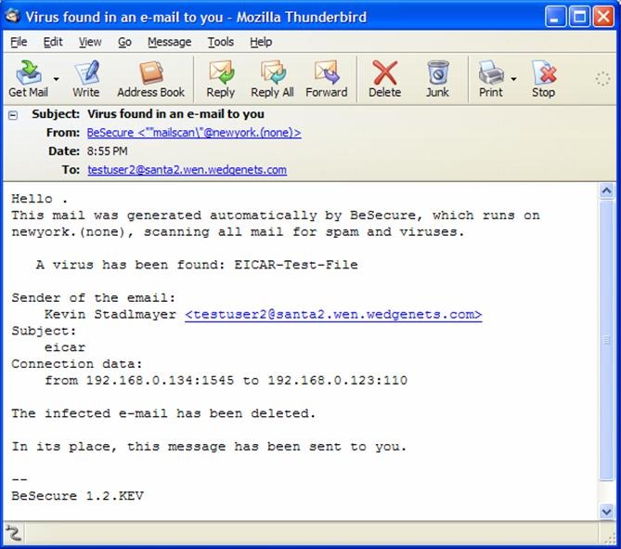Viewport: 621px width, 549px height.
Task: Open the Tools menu
Action: click(221, 42)
